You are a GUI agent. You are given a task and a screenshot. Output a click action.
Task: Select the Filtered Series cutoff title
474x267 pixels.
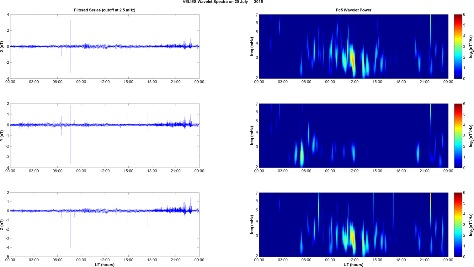[x=104, y=10]
